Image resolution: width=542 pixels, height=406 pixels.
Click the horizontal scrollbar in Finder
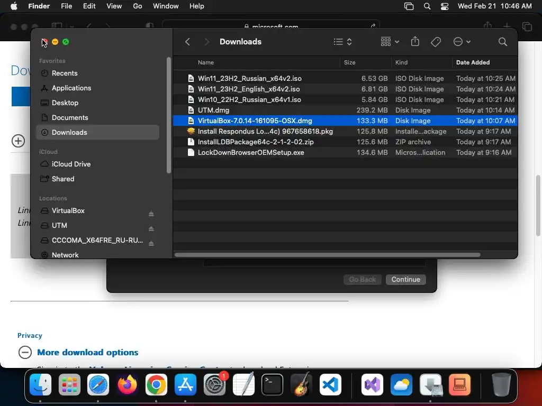[327, 255]
